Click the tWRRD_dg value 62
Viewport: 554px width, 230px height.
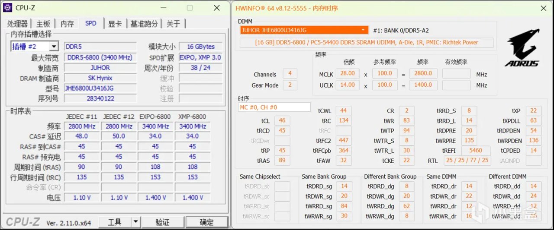406,206
